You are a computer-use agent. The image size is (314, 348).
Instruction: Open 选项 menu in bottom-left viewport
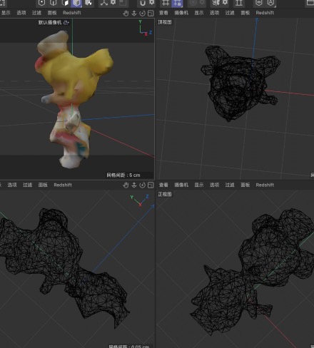12,185
